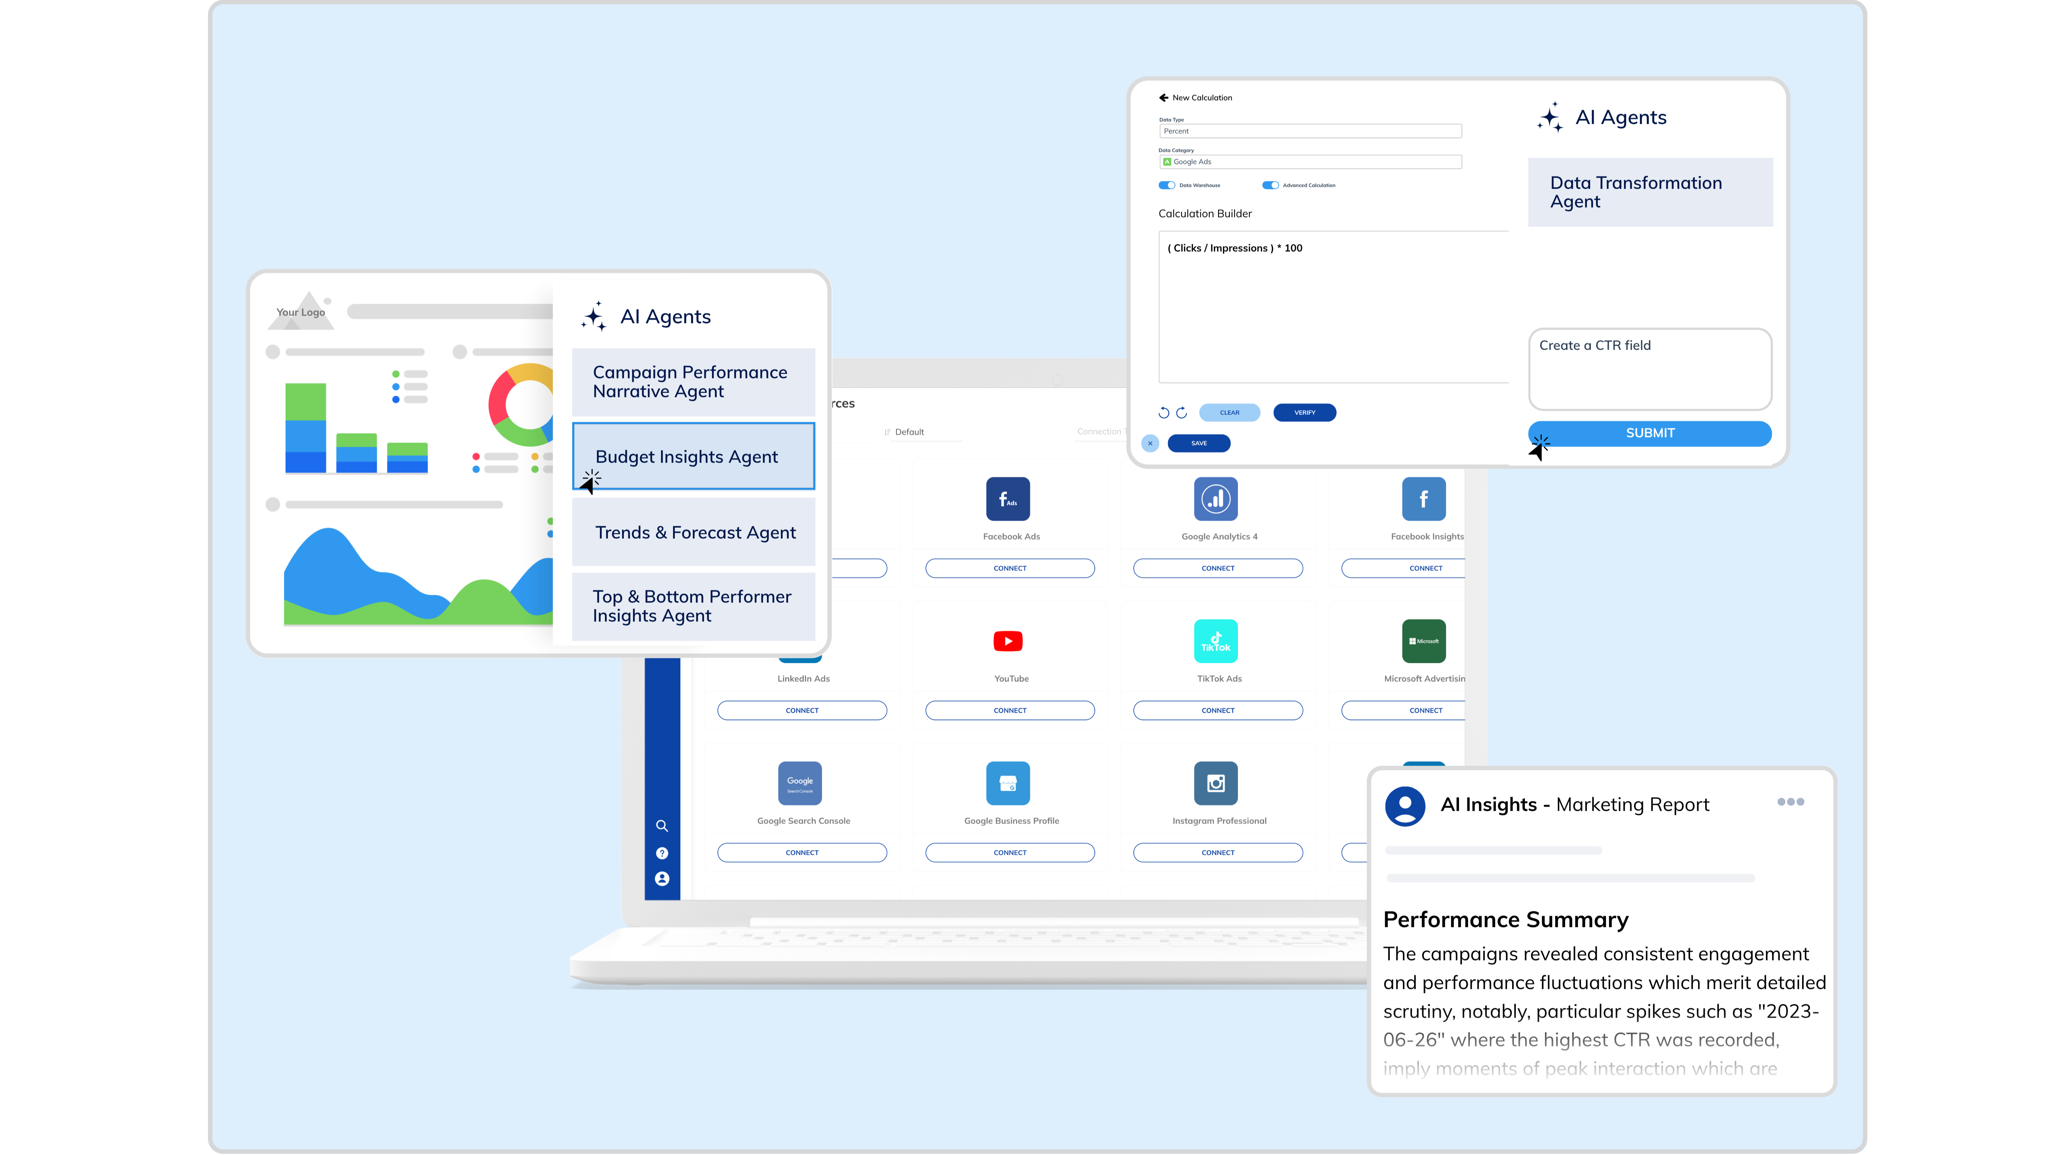2053x1155 pixels.
Task: Open the user profile sidebar icon
Action: pyautogui.click(x=661, y=879)
